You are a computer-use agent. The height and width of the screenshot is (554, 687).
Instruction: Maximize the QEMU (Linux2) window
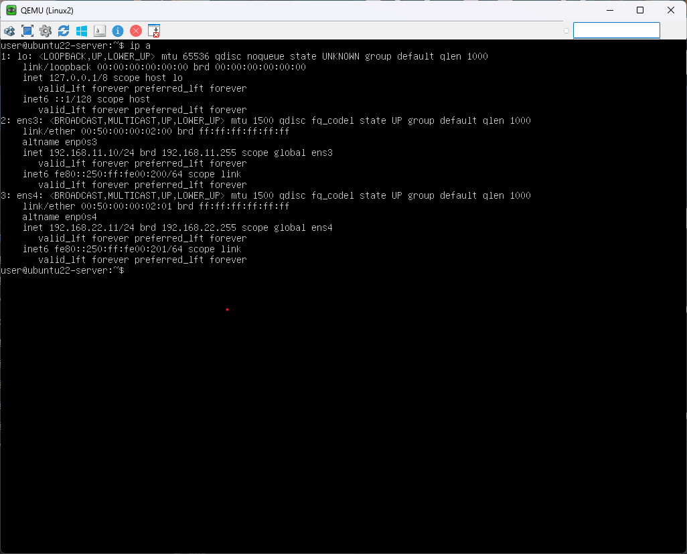(640, 10)
